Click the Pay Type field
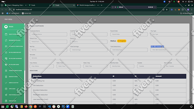This screenshot has height=109, width=194. point(169,34)
